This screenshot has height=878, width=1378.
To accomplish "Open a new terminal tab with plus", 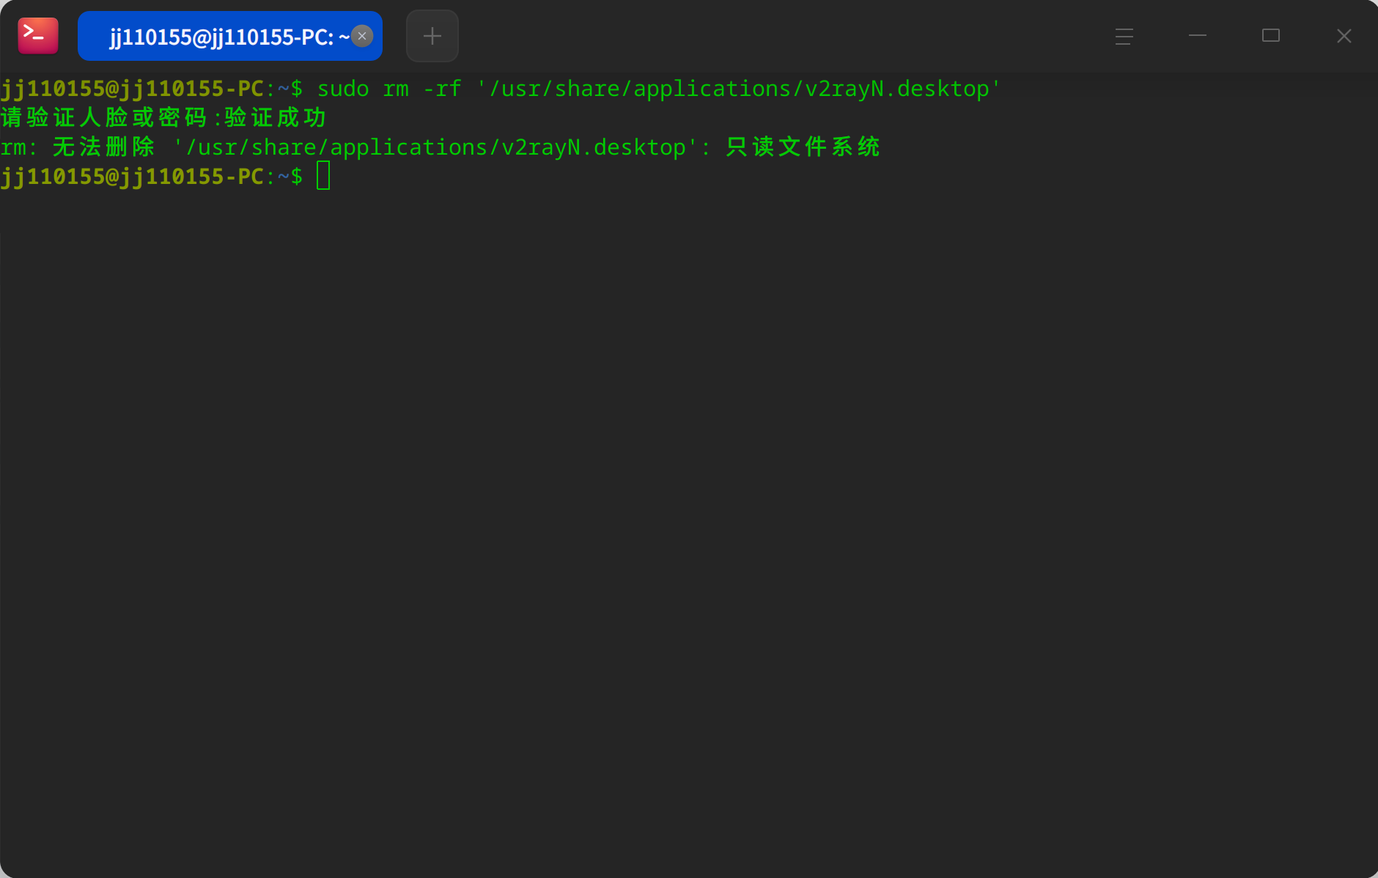I will pos(432,36).
